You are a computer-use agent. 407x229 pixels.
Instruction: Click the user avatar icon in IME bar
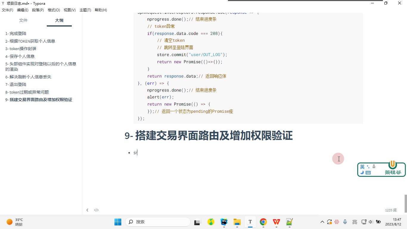(x=374, y=167)
